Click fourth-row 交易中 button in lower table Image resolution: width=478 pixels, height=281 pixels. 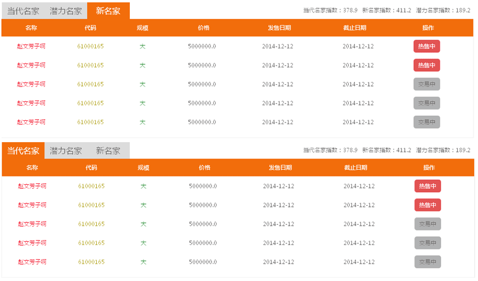427,243
